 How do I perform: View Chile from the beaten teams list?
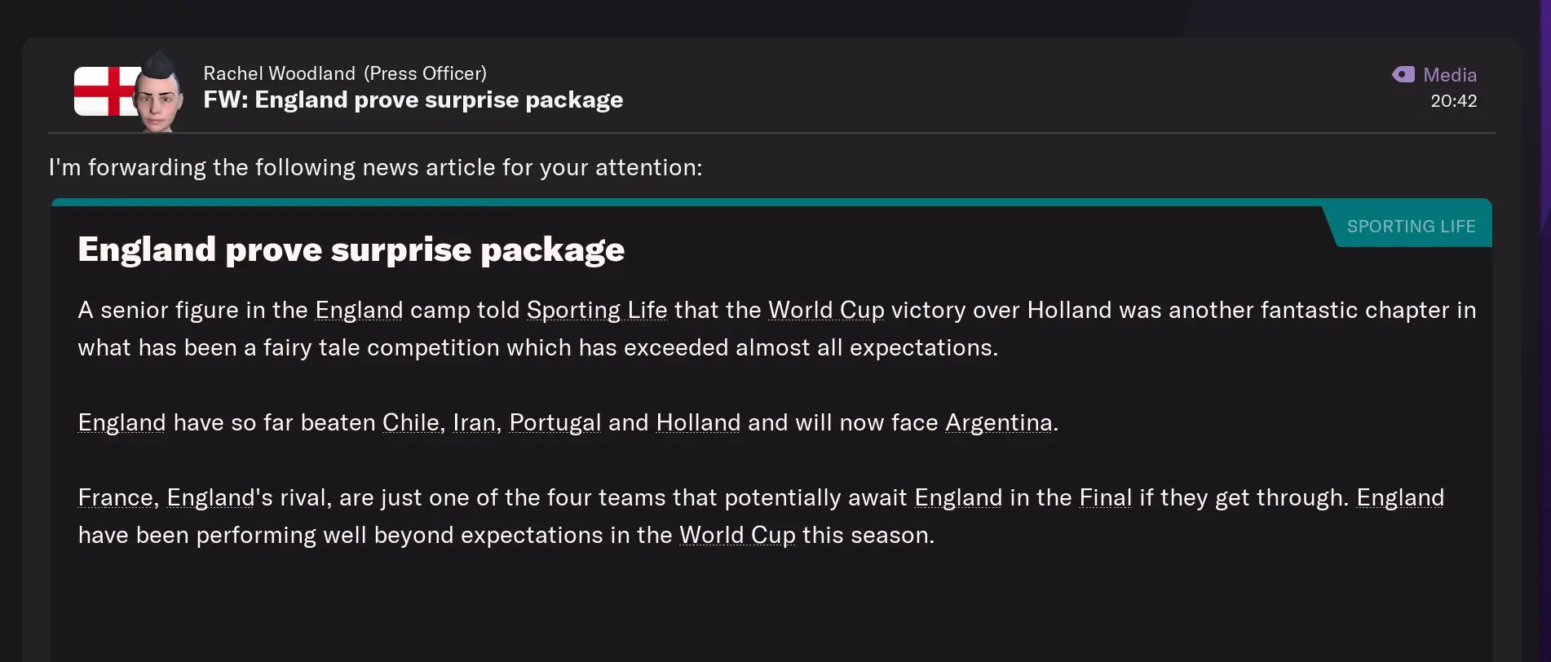pyautogui.click(x=410, y=422)
